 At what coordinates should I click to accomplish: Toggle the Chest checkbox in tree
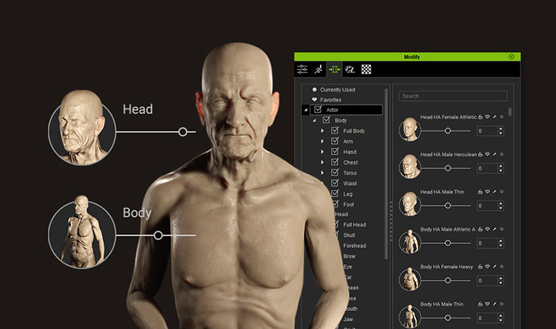(334, 163)
